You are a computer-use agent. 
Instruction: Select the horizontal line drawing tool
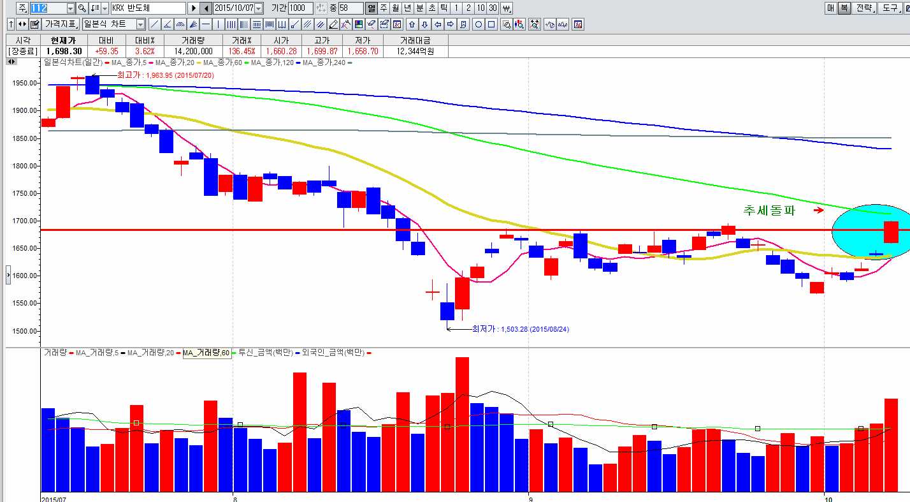[205, 24]
